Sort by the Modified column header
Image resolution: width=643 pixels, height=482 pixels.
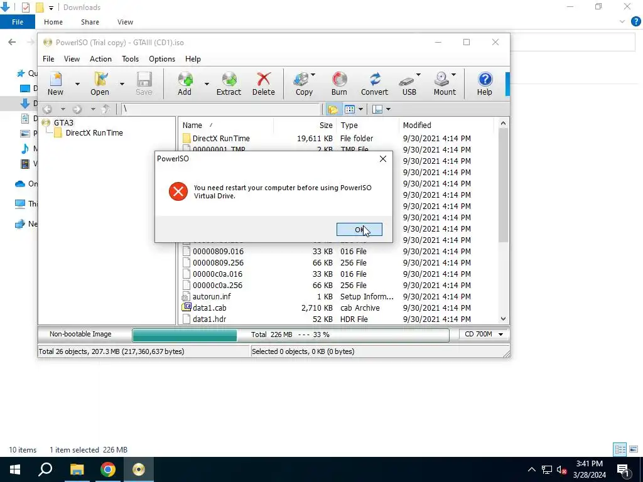click(446, 125)
